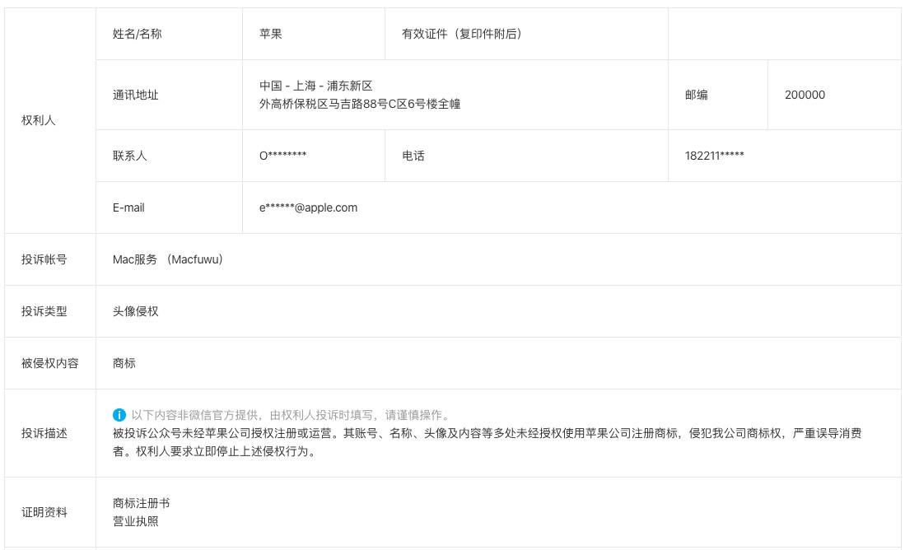Select the 商标 infringed content value
The width and height of the screenshot is (905, 550).
coord(124,364)
